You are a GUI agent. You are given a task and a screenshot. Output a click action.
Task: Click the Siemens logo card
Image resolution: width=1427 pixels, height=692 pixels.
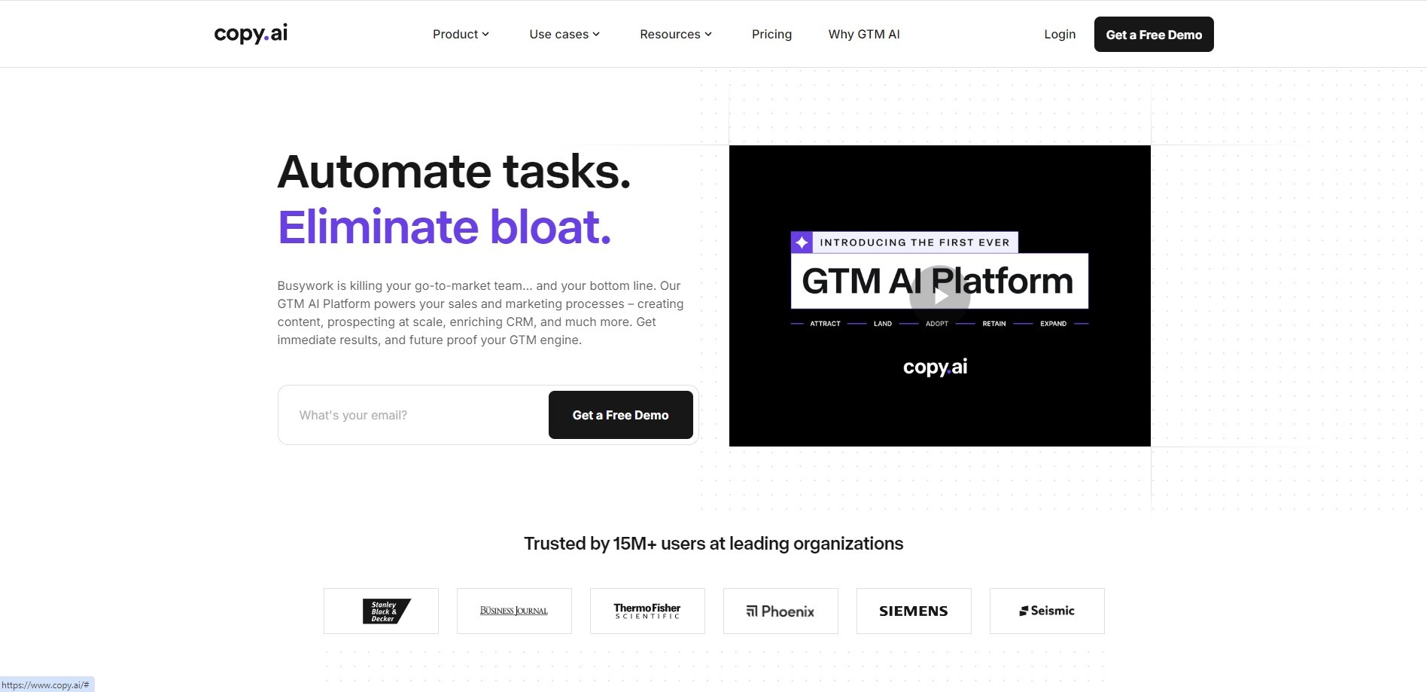point(914,611)
